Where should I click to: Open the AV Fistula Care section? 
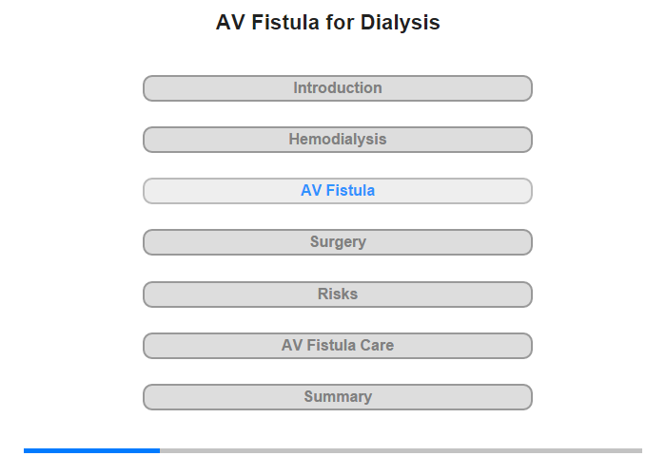tap(338, 345)
